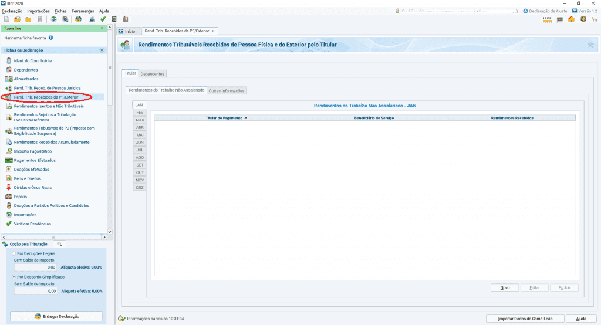Click the Deduções Legais tax value field
Viewport: 601px width, 325px height.
(x=35, y=268)
